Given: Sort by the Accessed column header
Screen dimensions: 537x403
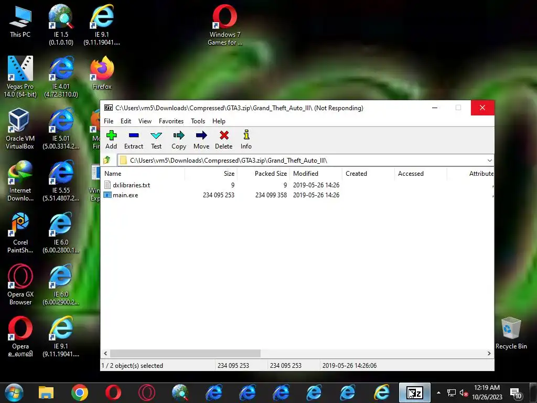Looking at the screenshot, I should (421, 173).
